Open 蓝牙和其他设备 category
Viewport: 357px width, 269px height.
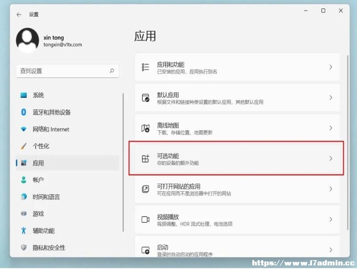click(67, 112)
